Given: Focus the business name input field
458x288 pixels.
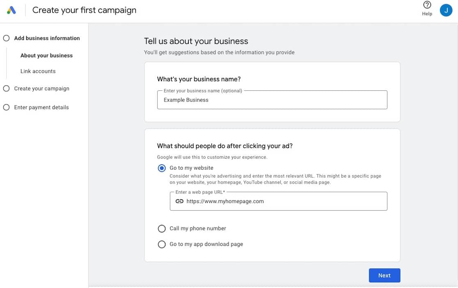Looking at the screenshot, I should pyautogui.click(x=272, y=100).
